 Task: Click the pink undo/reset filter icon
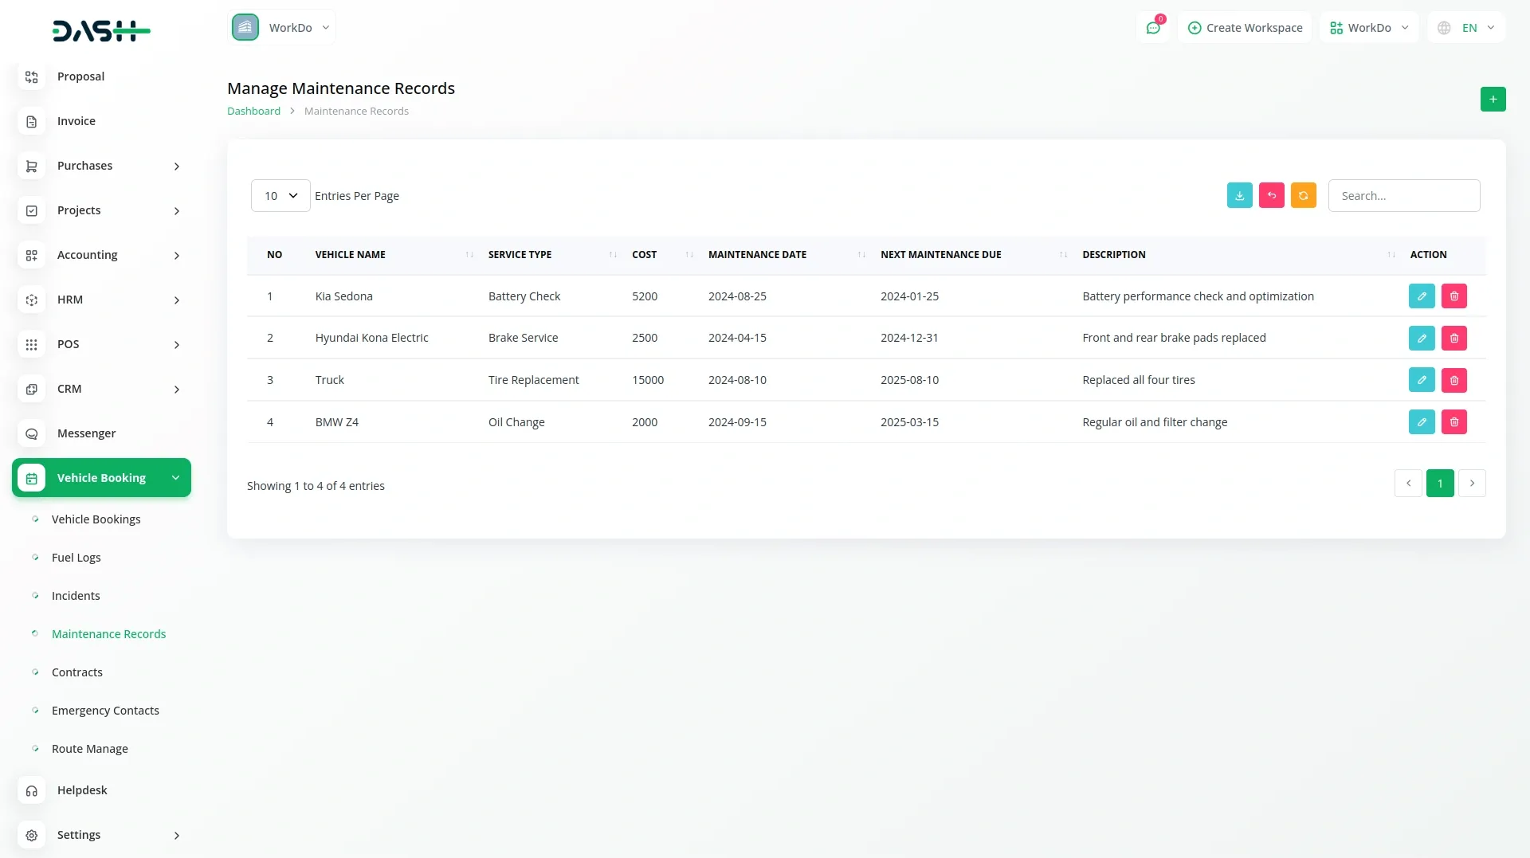[1271, 195]
